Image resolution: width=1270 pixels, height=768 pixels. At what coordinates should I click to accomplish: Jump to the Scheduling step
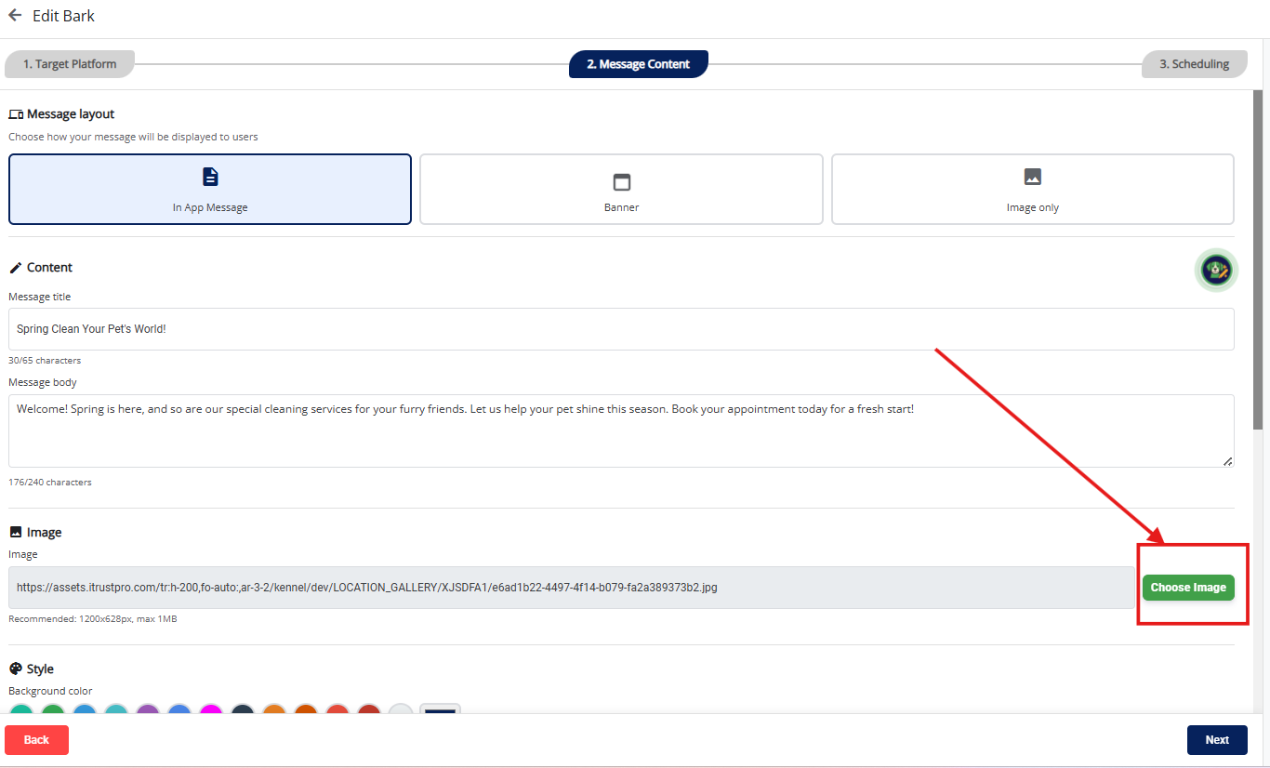click(x=1194, y=64)
